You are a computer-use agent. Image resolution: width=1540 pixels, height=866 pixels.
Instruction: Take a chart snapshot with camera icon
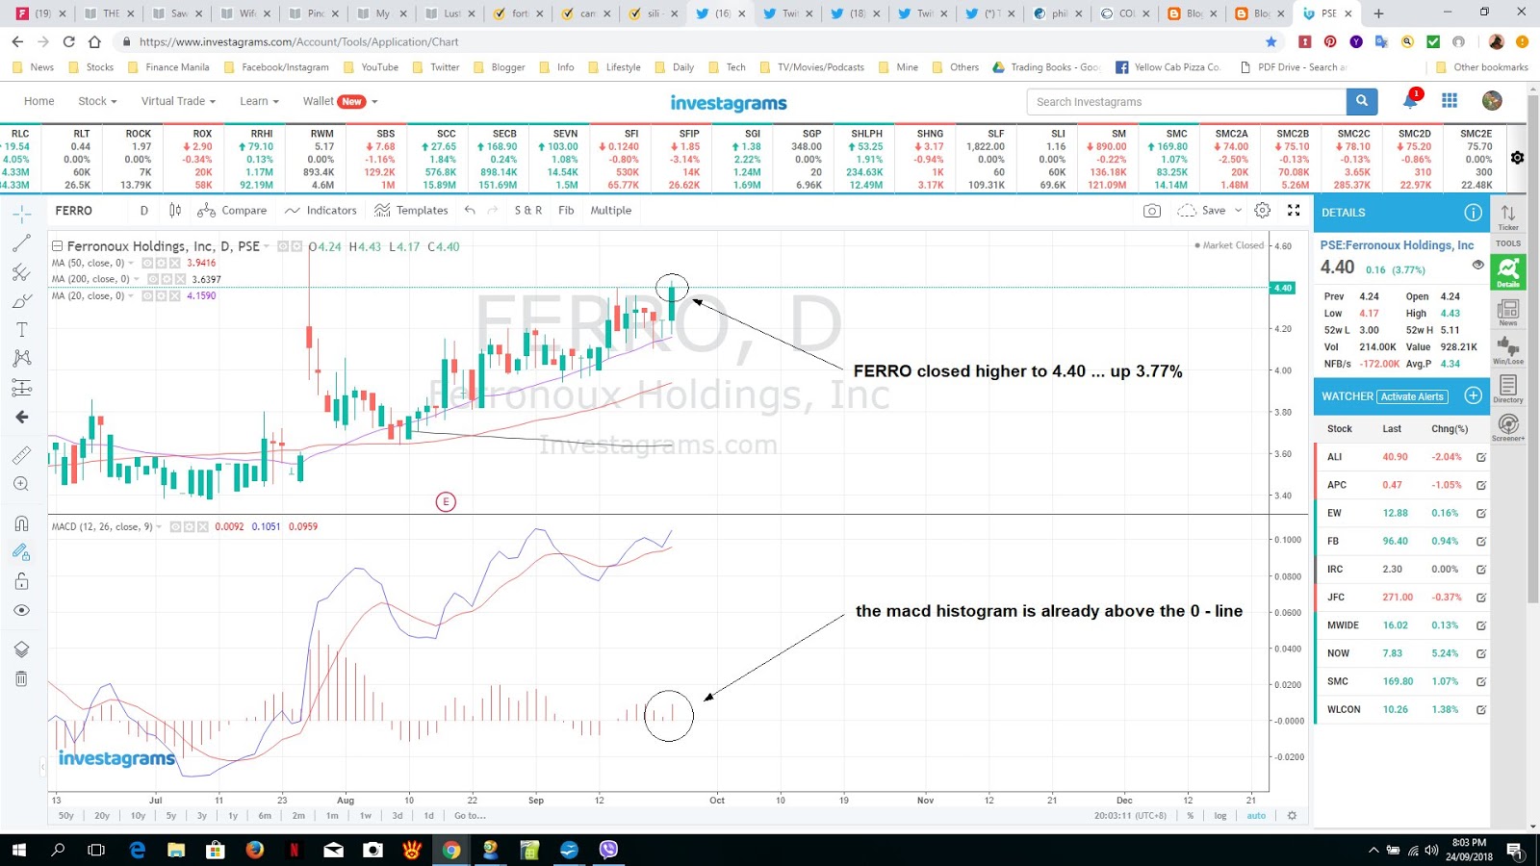(1151, 210)
